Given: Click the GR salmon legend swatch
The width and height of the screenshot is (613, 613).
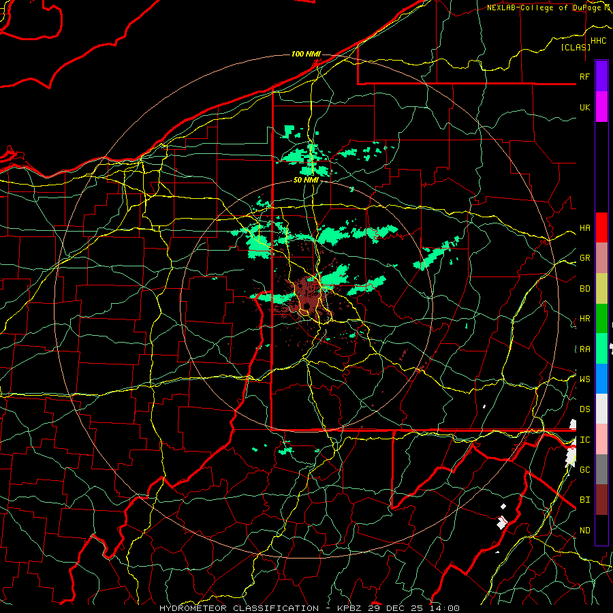Looking at the screenshot, I should tap(601, 258).
